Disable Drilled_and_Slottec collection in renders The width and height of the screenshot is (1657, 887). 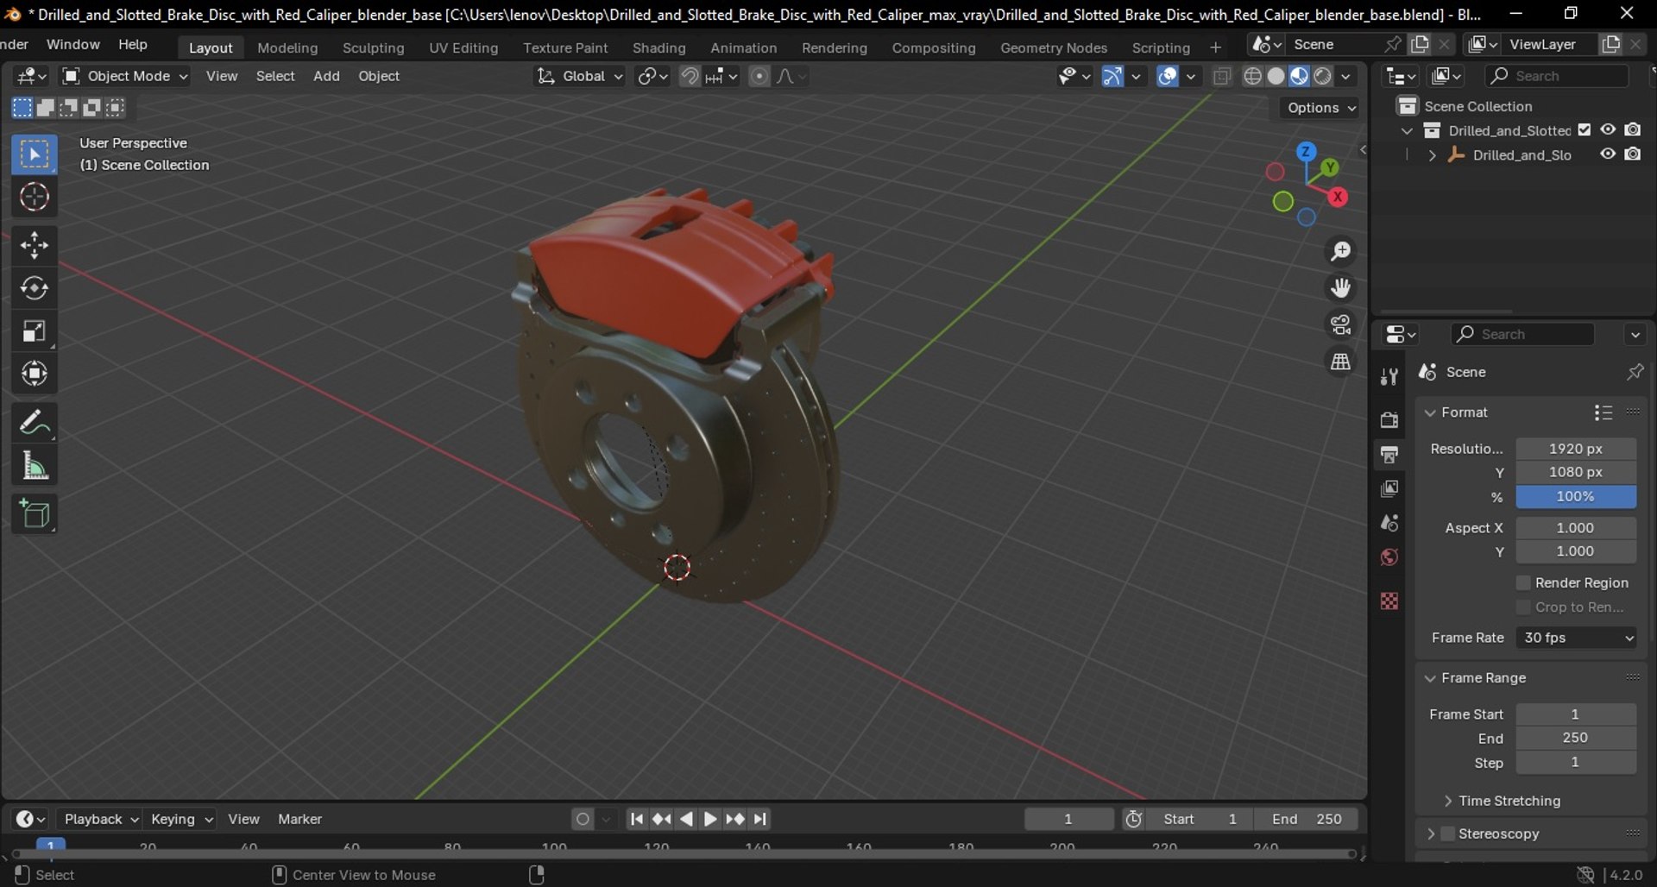[1633, 129]
